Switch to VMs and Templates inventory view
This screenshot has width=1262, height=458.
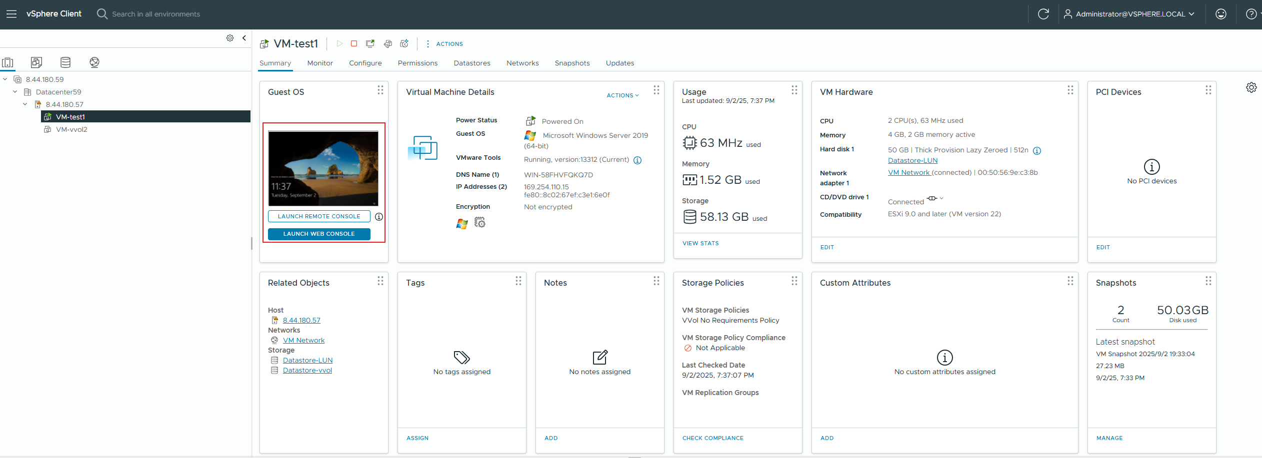(x=36, y=62)
